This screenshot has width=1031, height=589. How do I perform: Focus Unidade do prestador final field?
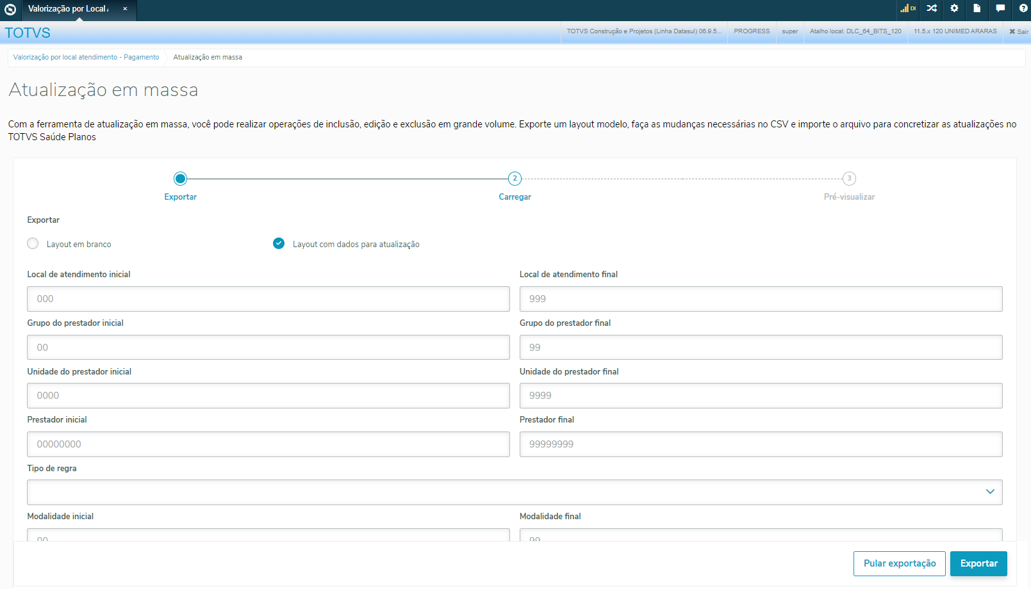click(x=761, y=396)
